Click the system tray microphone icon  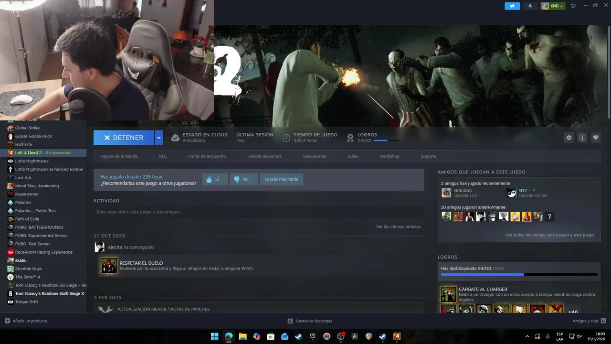pyautogui.click(x=548, y=336)
